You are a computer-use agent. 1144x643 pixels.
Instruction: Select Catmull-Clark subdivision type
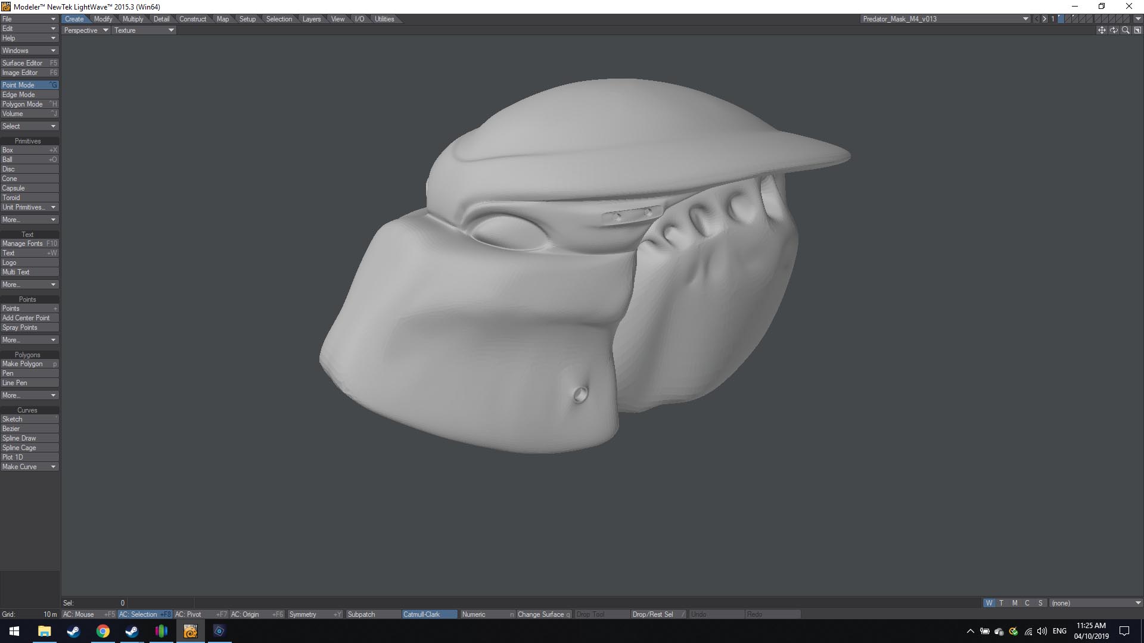pos(430,614)
